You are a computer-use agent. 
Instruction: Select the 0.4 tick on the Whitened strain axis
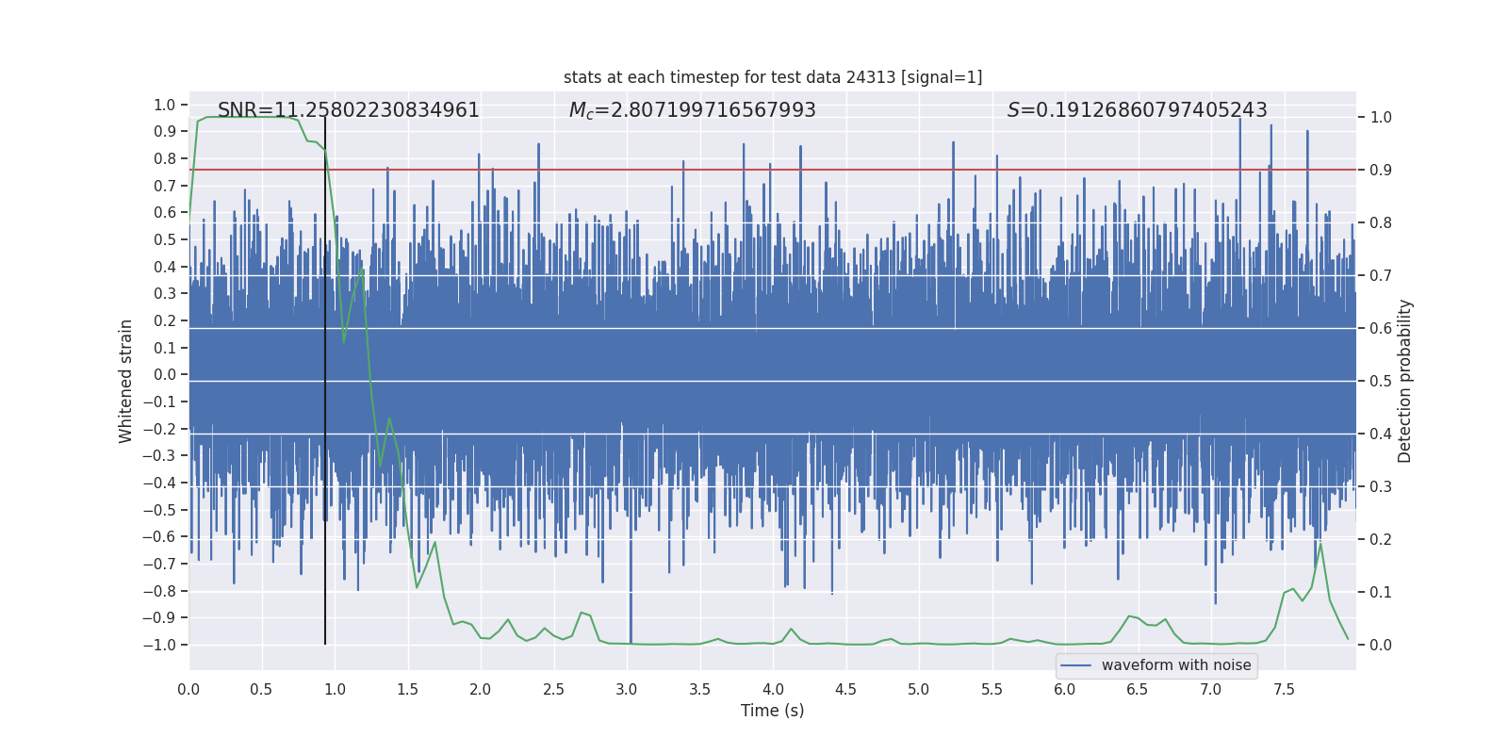tap(165, 267)
